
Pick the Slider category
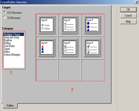pyautogui.click(x=14, y=52)
